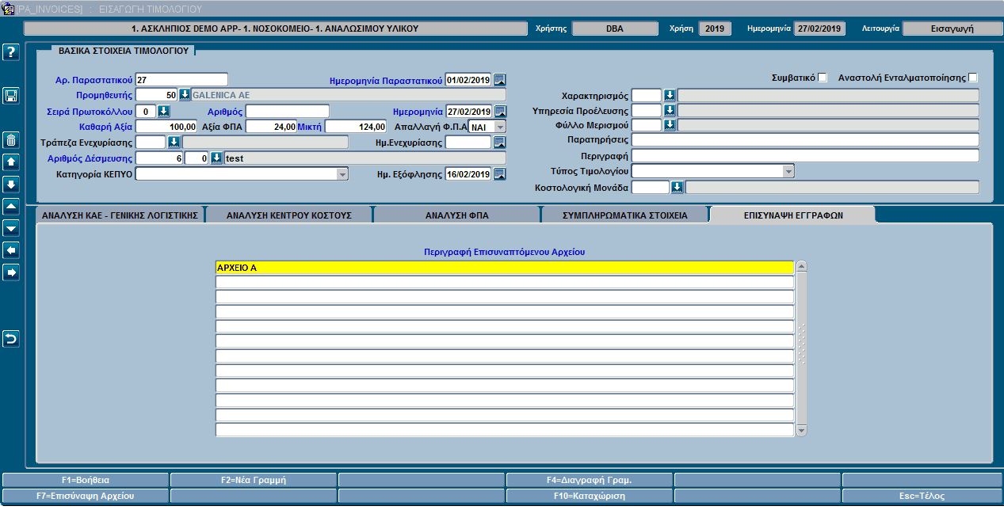Click the Αρ. Παραστατικού field
1004x510 pixels.
pos(181,79)
